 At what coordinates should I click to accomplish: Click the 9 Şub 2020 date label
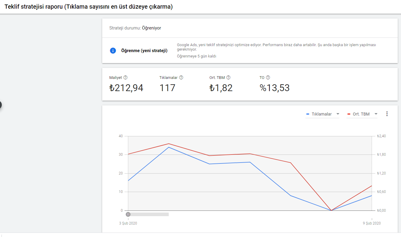click(x=372, y=223)
